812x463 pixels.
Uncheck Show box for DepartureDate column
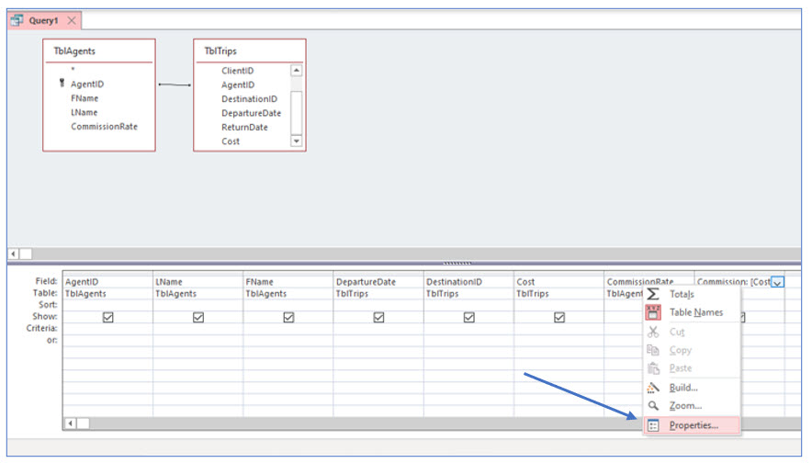[x=378, y=317]
